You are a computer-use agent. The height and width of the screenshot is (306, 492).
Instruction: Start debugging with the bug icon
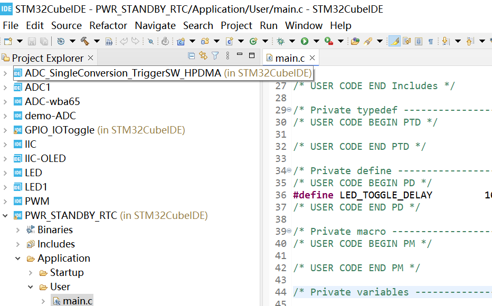pos(281,41)
